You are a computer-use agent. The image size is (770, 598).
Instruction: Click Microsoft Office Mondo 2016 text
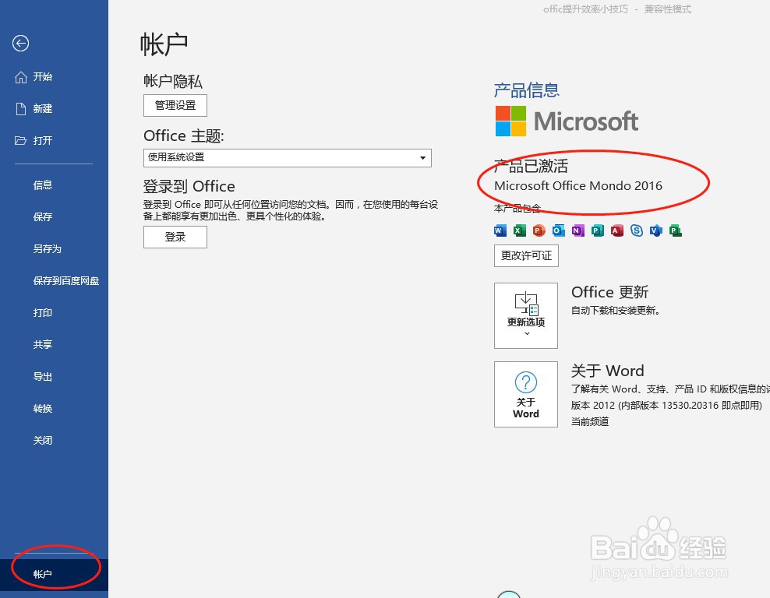click(x=578, y=185)
